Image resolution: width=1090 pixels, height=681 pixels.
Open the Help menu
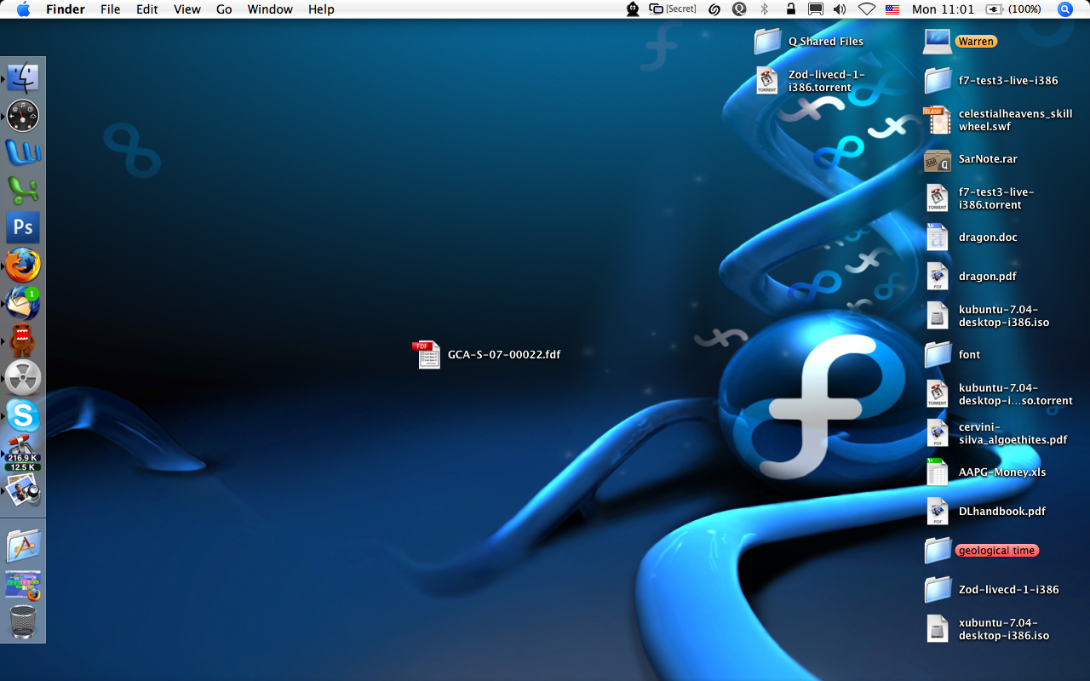(321, 9)
